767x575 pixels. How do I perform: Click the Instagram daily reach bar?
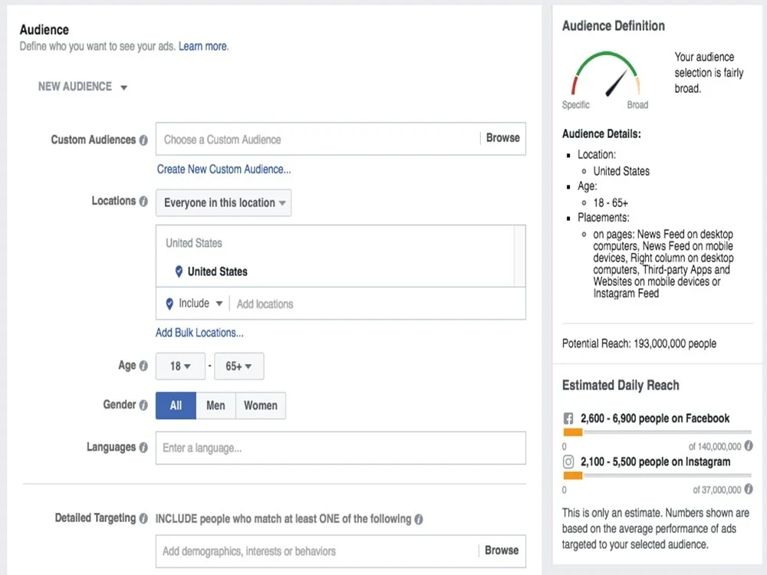[x=657, y=475]
